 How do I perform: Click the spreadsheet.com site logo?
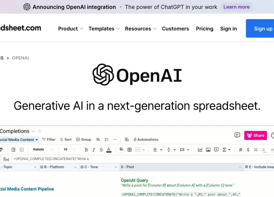(x=21, y=28)
